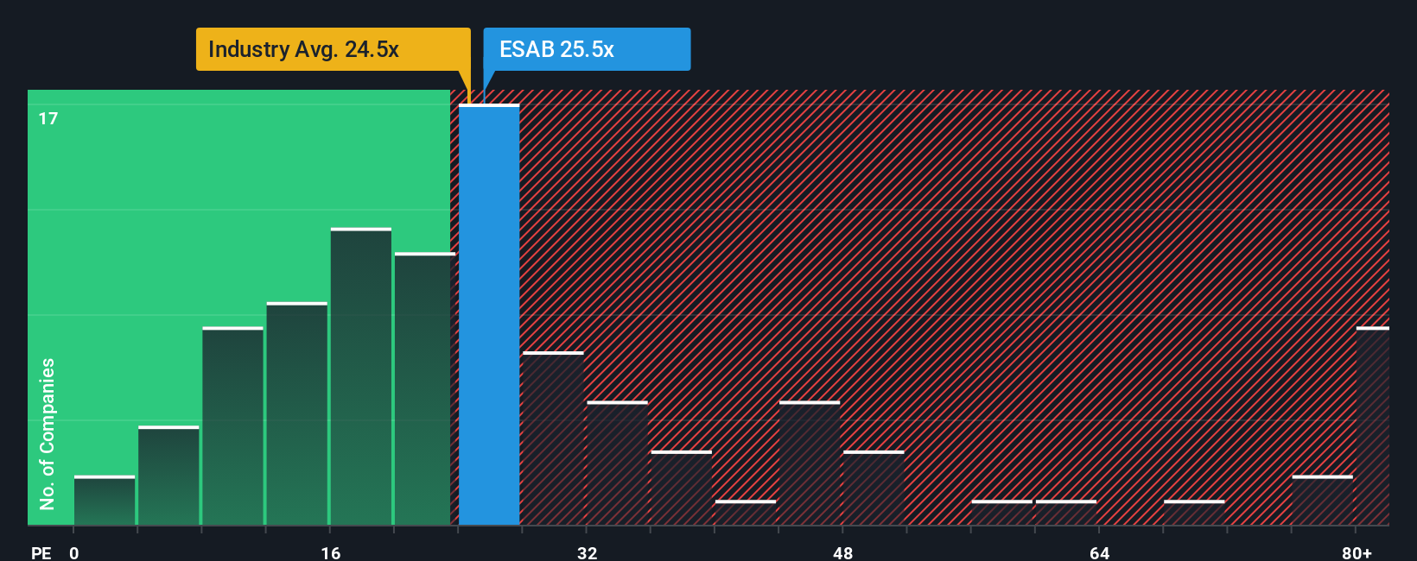The image size is (1417, 561).
Task: Click the y-axis value 17
Action: pos(48,119)
